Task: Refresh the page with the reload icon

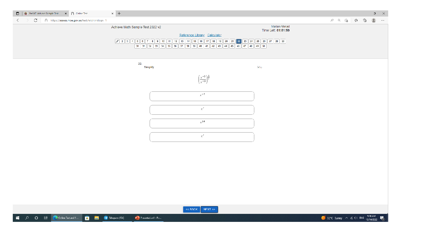Action: (35, 20)
